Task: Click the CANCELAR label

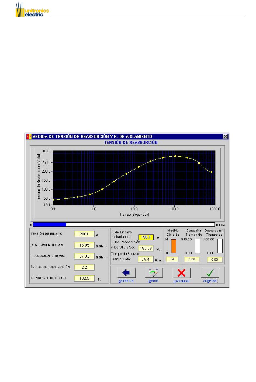Action: click(181, 281)
